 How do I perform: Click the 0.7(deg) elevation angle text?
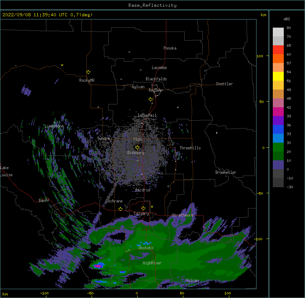[x=81, y=15]
